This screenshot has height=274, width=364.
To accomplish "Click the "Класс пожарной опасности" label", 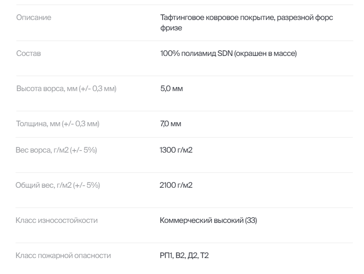I will click(63, 256).
